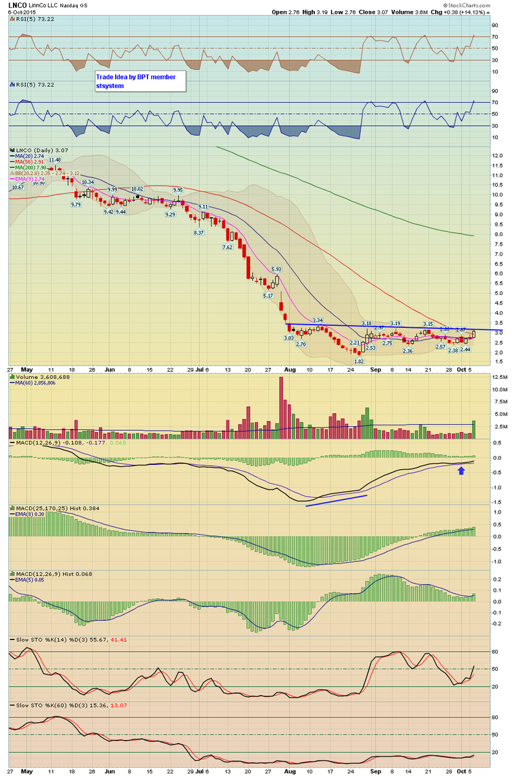Click the 8.37 price label
Screen dimensions: 516x776
(x=199, y=232)
